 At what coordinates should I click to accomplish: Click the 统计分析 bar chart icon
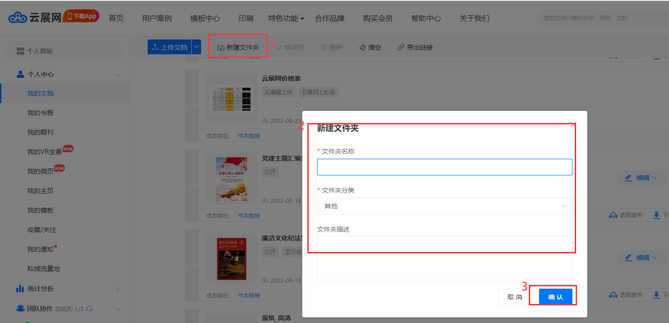click(x=20, y=289)
